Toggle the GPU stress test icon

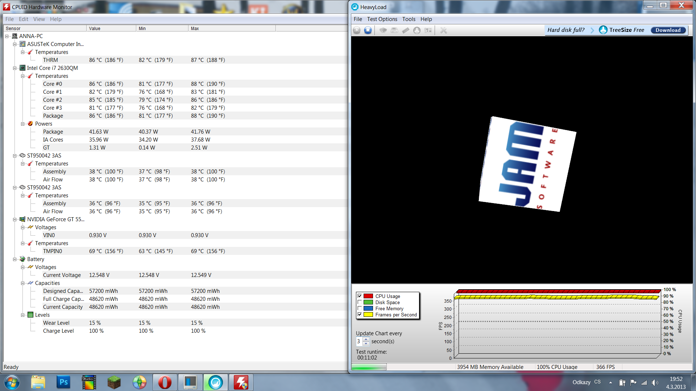tap(428, 30)
